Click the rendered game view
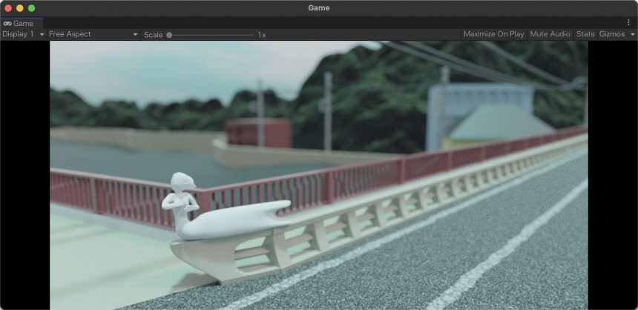 click(x=318, y=175)
